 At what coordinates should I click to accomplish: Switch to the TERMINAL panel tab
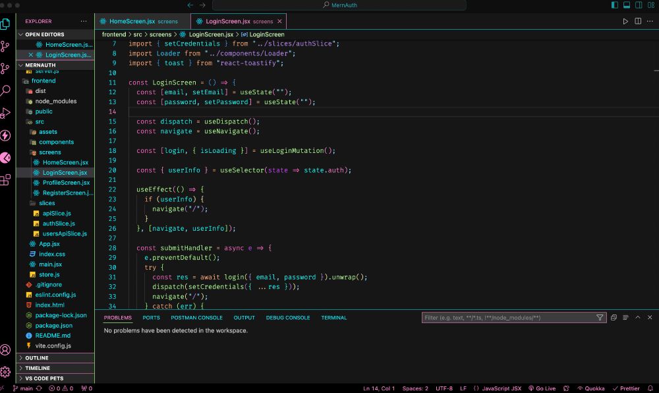(x=334, y=318)
